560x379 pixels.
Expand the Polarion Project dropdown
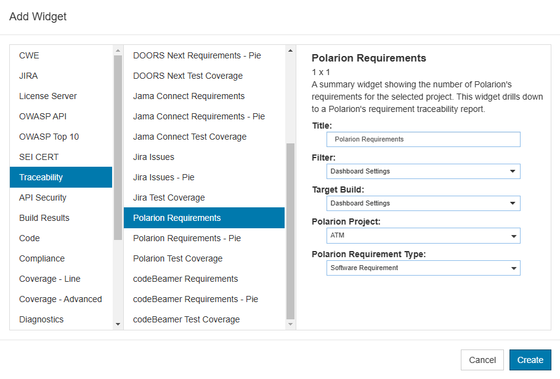coord(423,236)
